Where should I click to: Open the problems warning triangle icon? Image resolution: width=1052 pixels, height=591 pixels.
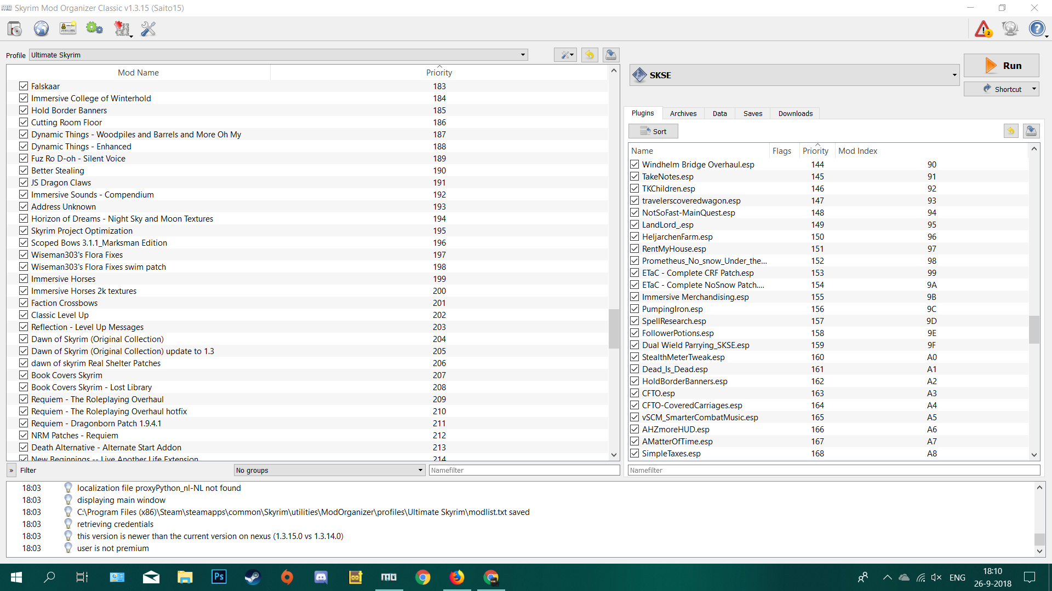(984, 28)
